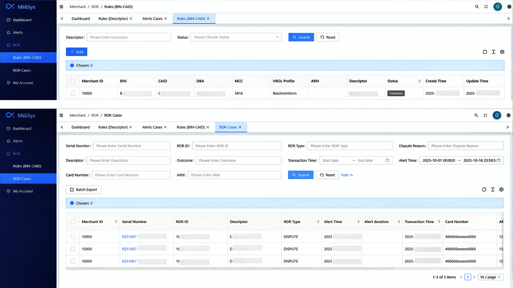
Task: Click Reset on Rules (BIN-CAID) page
Action: point(328,37)
